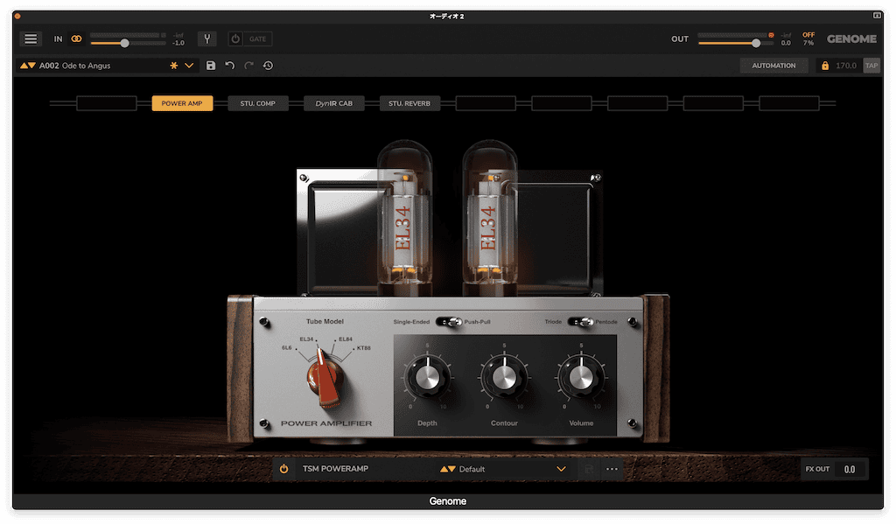896x524 pixels.
Task: Flip the Single-Ended / Push-Pull switch
Action: [449, 322]
